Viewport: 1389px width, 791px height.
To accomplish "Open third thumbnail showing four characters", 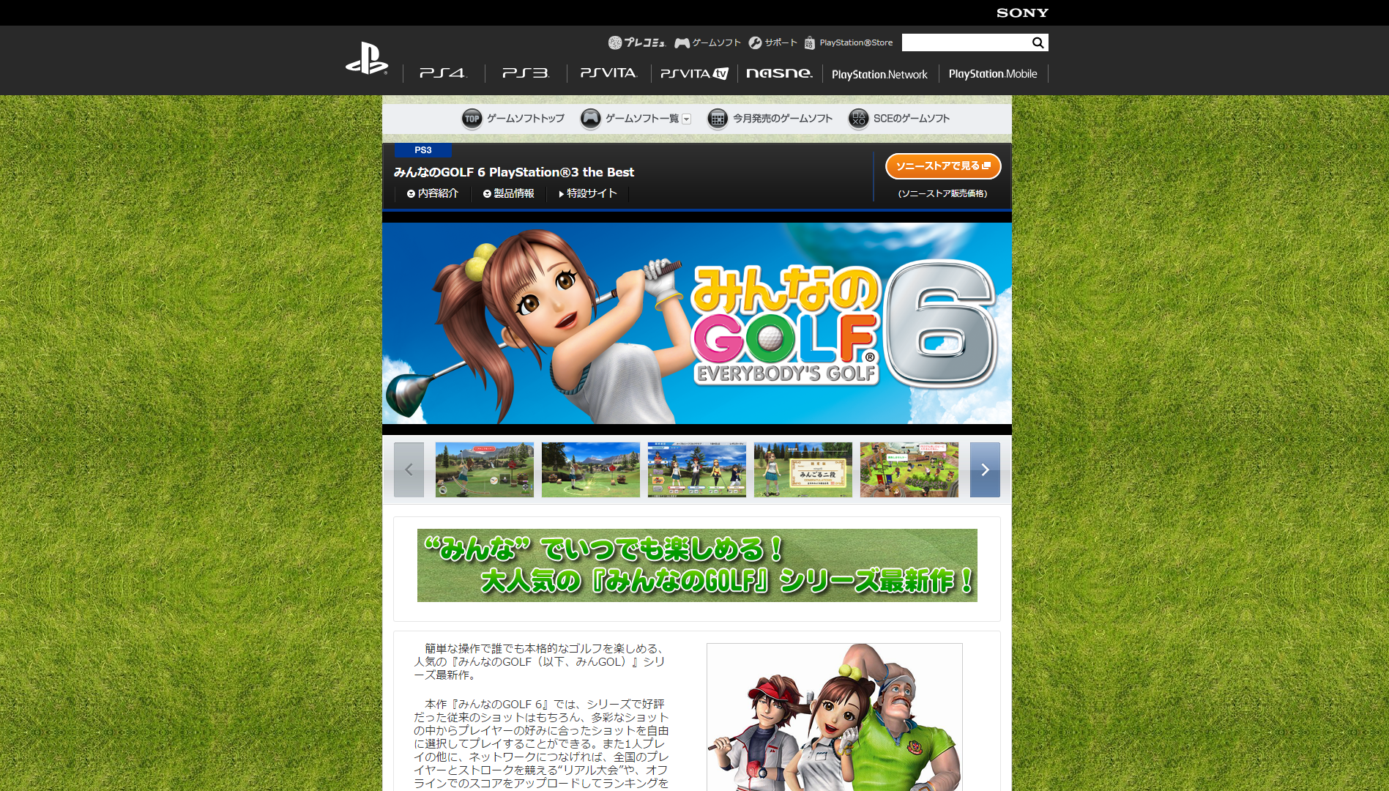I will (697, 469).
